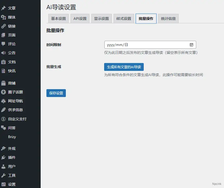
Task: Click the 公告 megaphone icon
Action: click(4, 53)
